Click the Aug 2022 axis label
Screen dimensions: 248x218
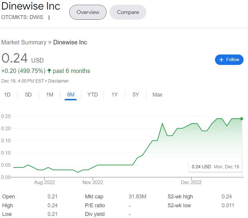pyautogui.click(x=44, y=182)
